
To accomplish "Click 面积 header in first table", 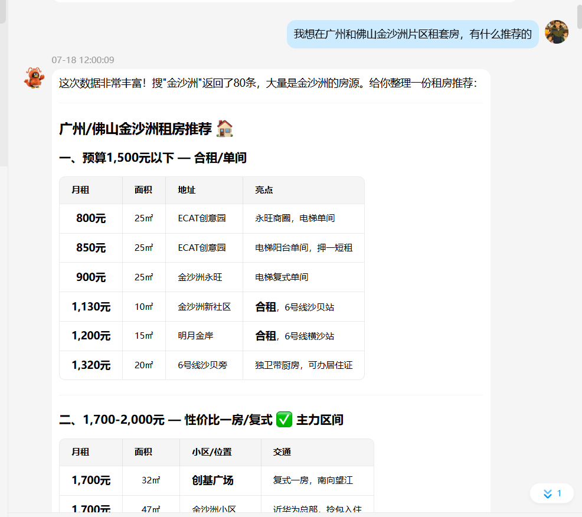I will (x=143, y=190).
